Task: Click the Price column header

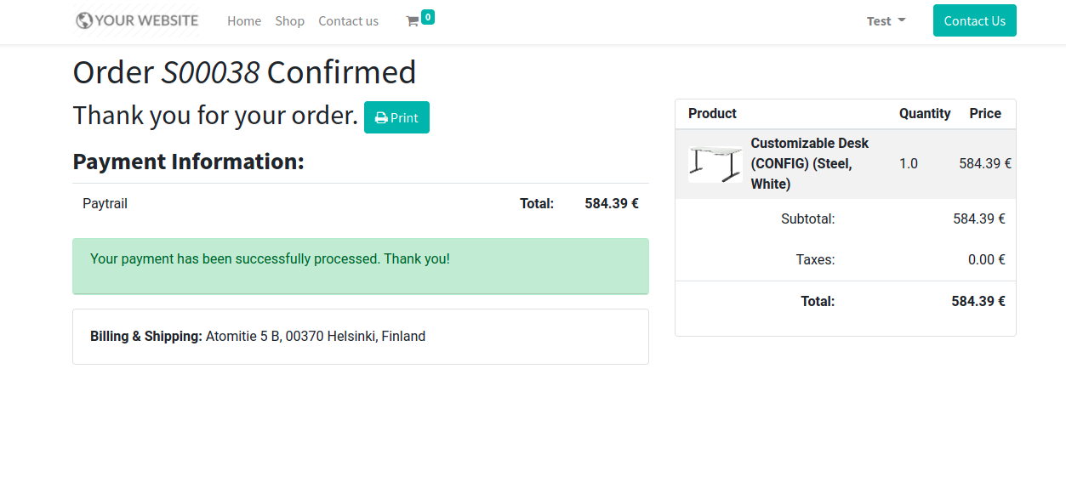Action: (985, 114)
